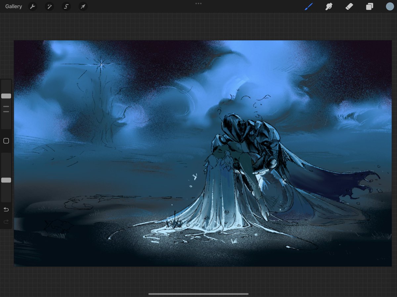Click the bright star in the painting
The height and width of the screenshot is (297, 397).
(101, 64)
